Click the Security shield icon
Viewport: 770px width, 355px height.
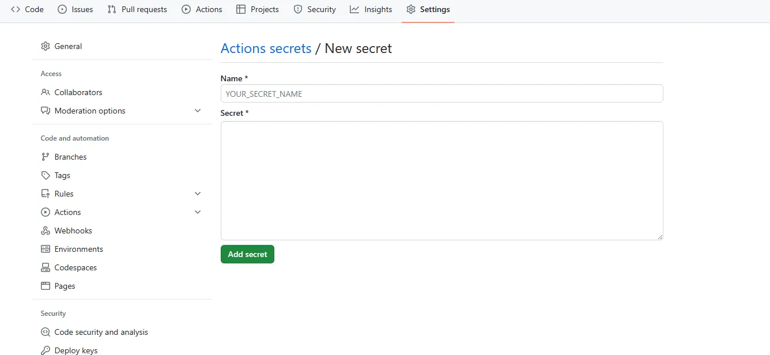click(298, 9)
